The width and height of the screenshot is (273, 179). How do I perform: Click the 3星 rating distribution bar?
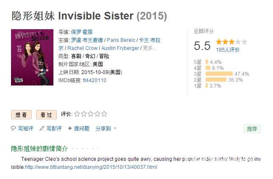click(x=219, y=74)
